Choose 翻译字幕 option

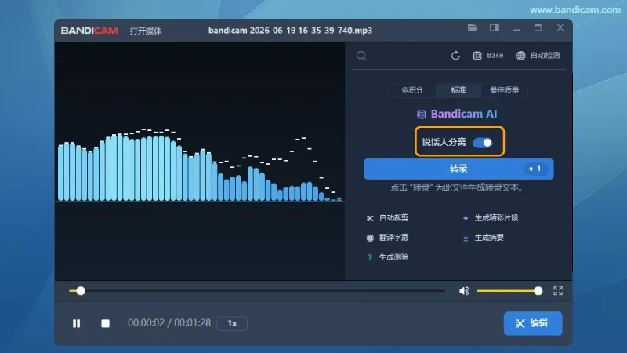click(x=387, y=238)
